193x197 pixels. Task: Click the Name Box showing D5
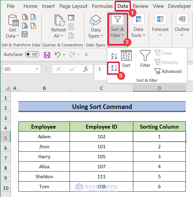[18, 69]
